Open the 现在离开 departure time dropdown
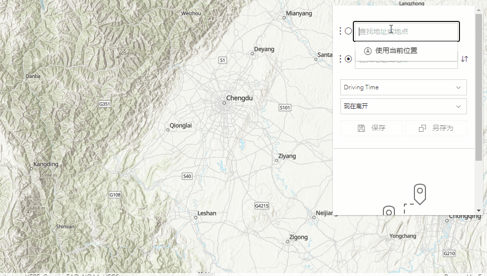 tap(403, 106)
